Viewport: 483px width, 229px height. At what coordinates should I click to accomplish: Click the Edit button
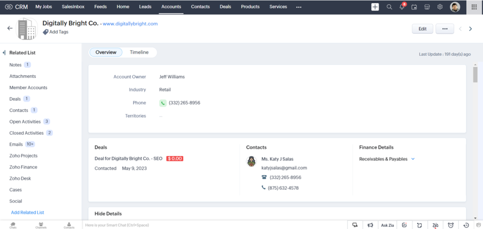coord(423,29)
